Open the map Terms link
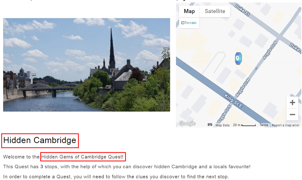Screen dimensions: 302x180 (264, 125)
